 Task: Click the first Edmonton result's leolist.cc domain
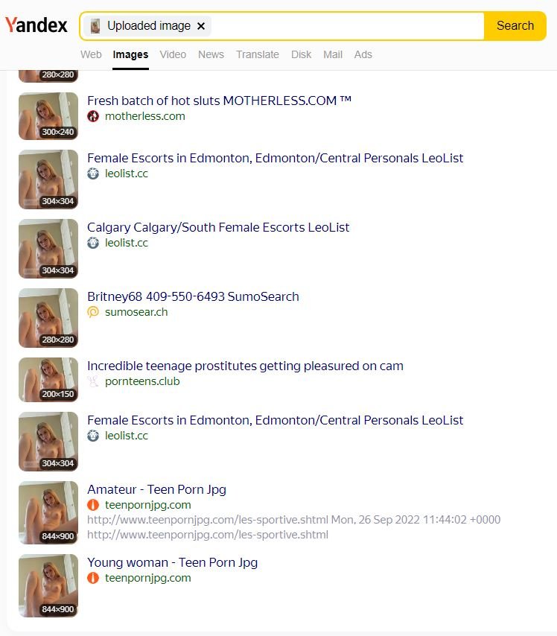(127, 174)
